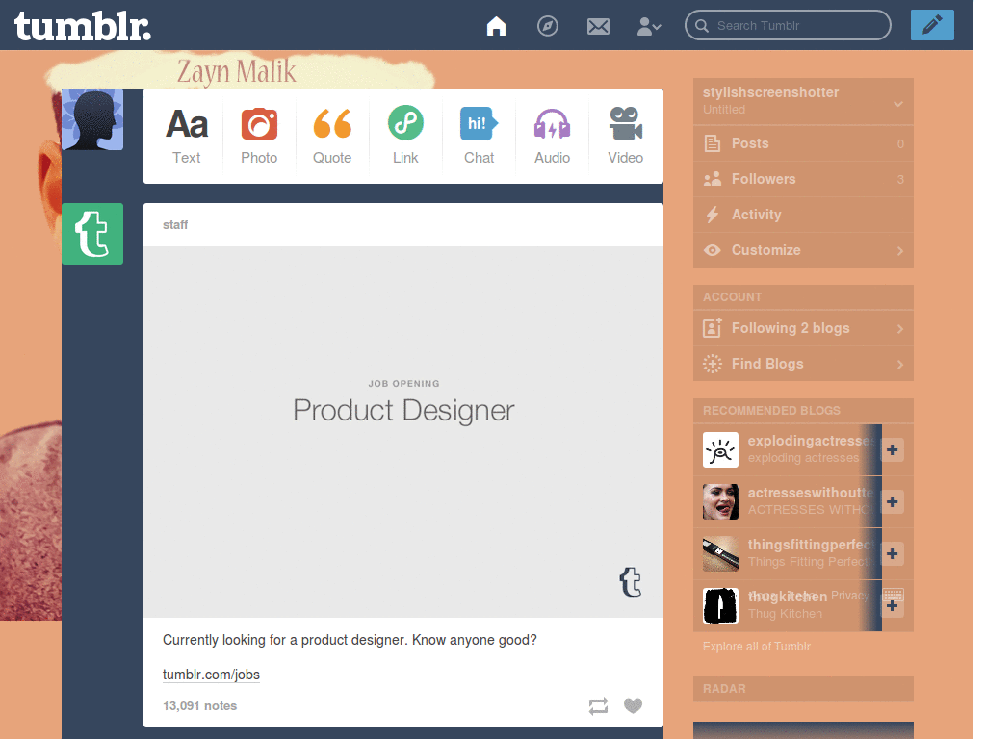986x739 pixels.
Task: Click Explore all of Tumblr
Action: point(757,646)
